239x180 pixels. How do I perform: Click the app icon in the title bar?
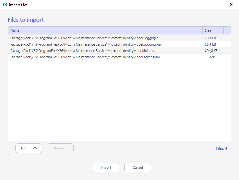pyautogui.click(x=5, y=5)
